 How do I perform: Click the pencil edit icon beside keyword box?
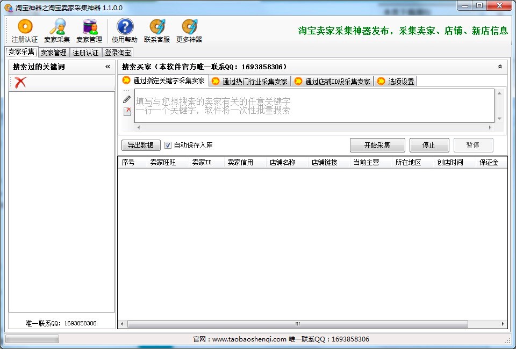tap(127, 99)
